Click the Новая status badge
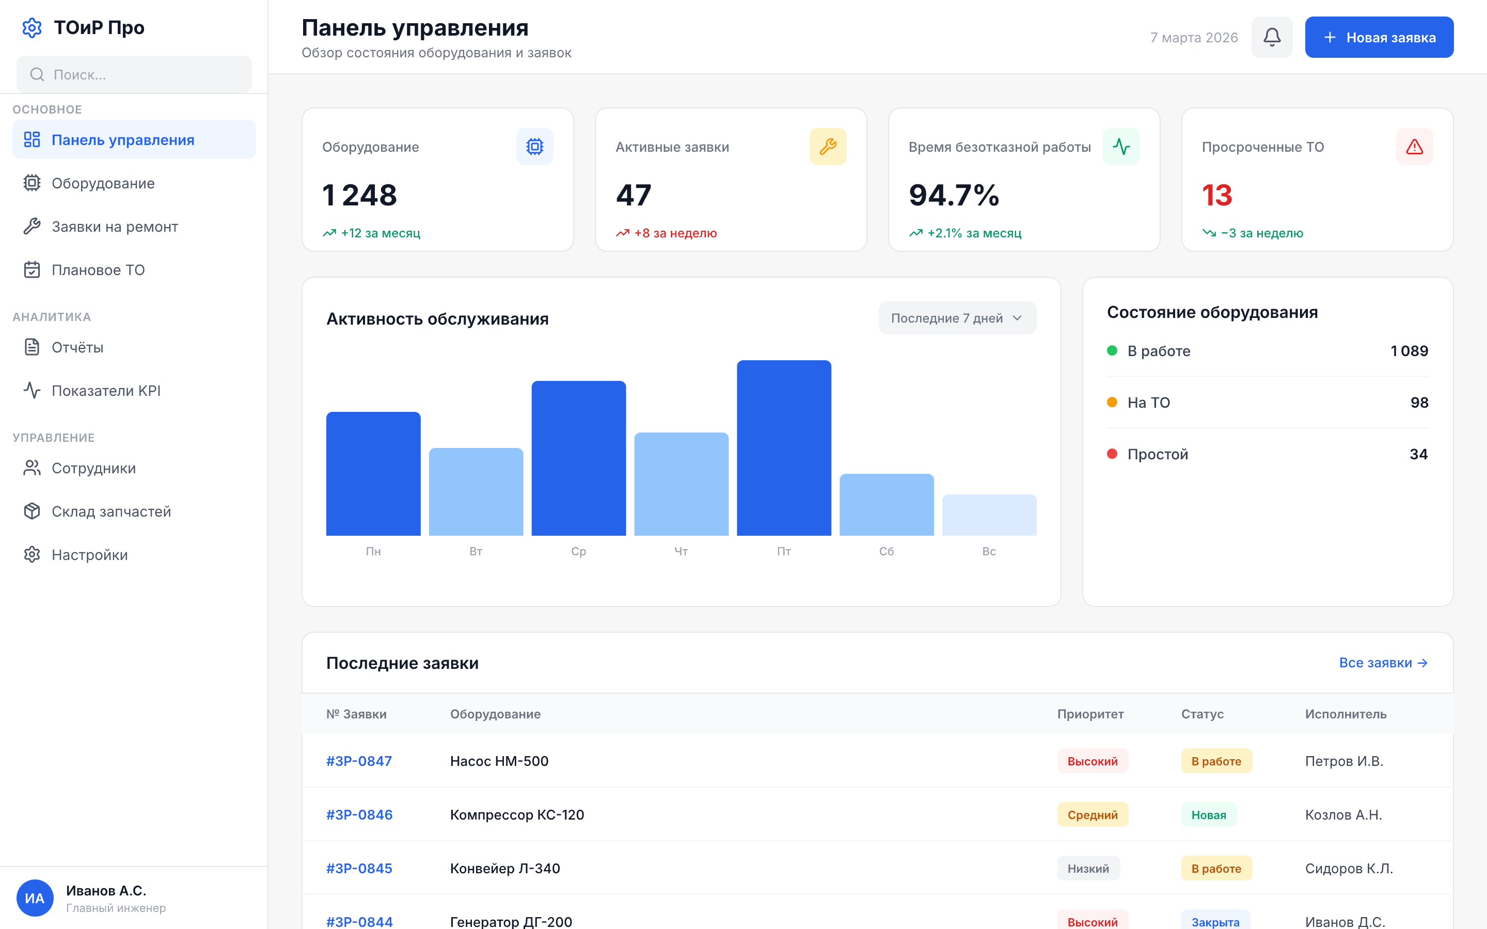This screenshot has width=1487, height=929. point(1209,815)
